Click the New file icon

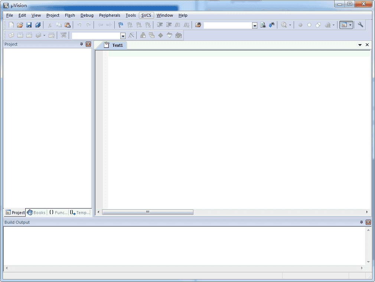(x=11, y=25)
